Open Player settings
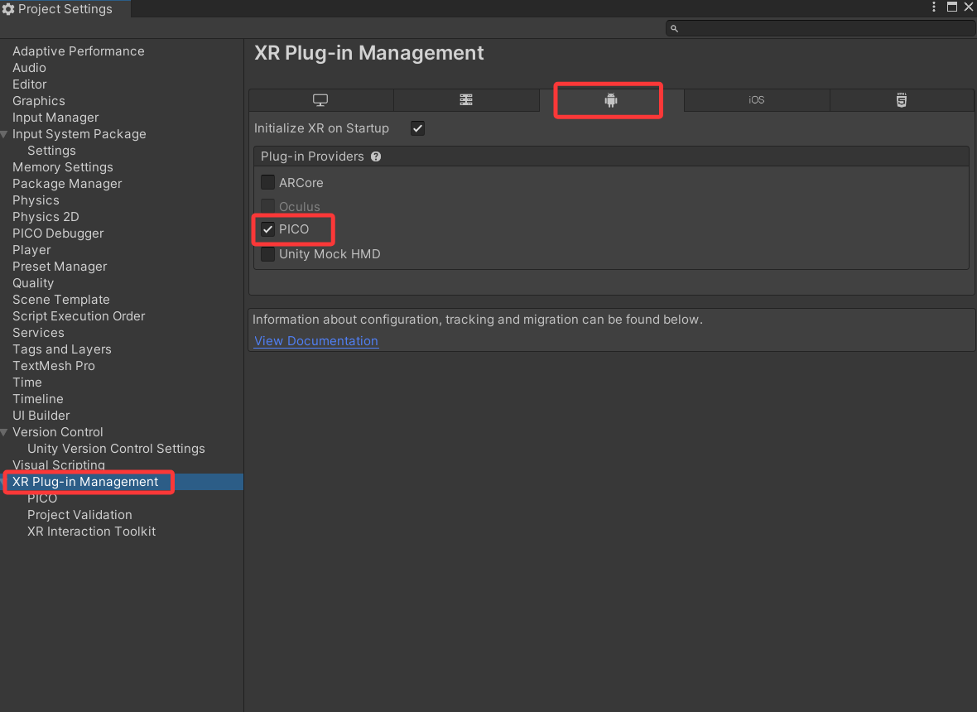This screenshot has width=977, height=712. [31, 250]
